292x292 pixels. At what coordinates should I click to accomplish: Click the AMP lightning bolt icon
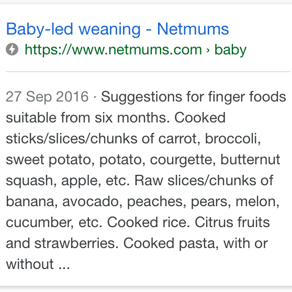point(12,49)
